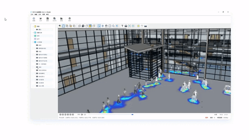Click the skip-to-end playback button
249x140 pixels.
[x=73, y=114]
